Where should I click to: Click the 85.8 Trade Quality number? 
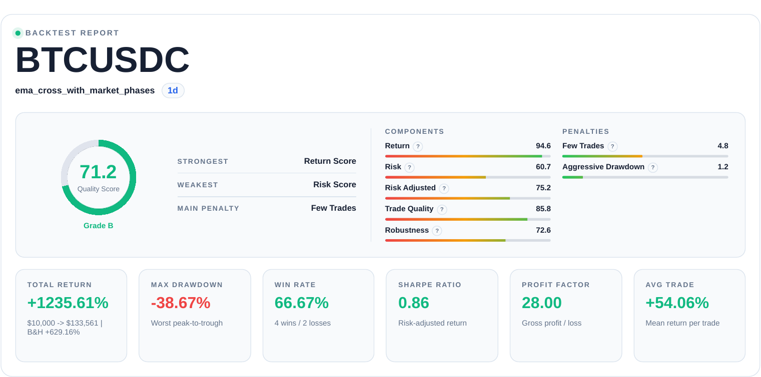(543, 209)
